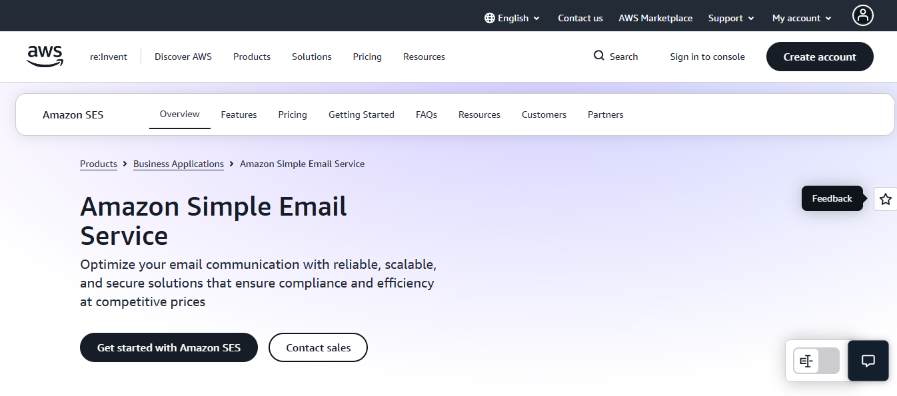Click the magnifying glass search icon
The height and width of the screenshot is (396, 897).
[x=599, y=56]
